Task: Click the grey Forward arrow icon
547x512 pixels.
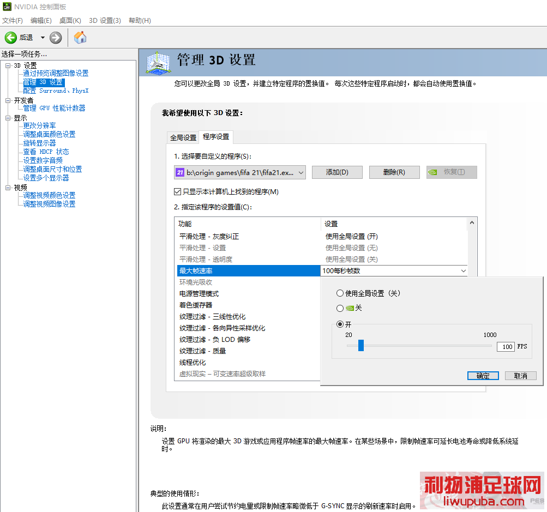Action: pyautogui.click(x=56, y=37)
